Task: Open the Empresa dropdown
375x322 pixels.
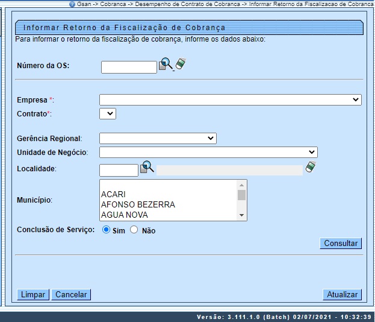Action: [x=231, y=99]
